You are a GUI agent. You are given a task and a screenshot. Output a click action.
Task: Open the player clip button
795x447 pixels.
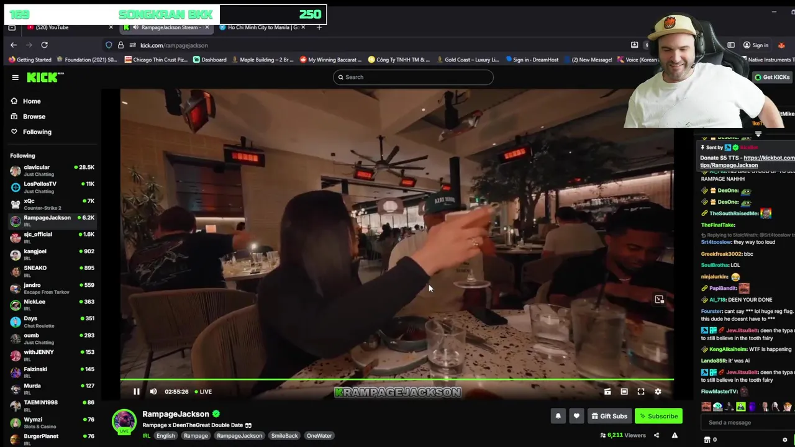tap(607, 392)
